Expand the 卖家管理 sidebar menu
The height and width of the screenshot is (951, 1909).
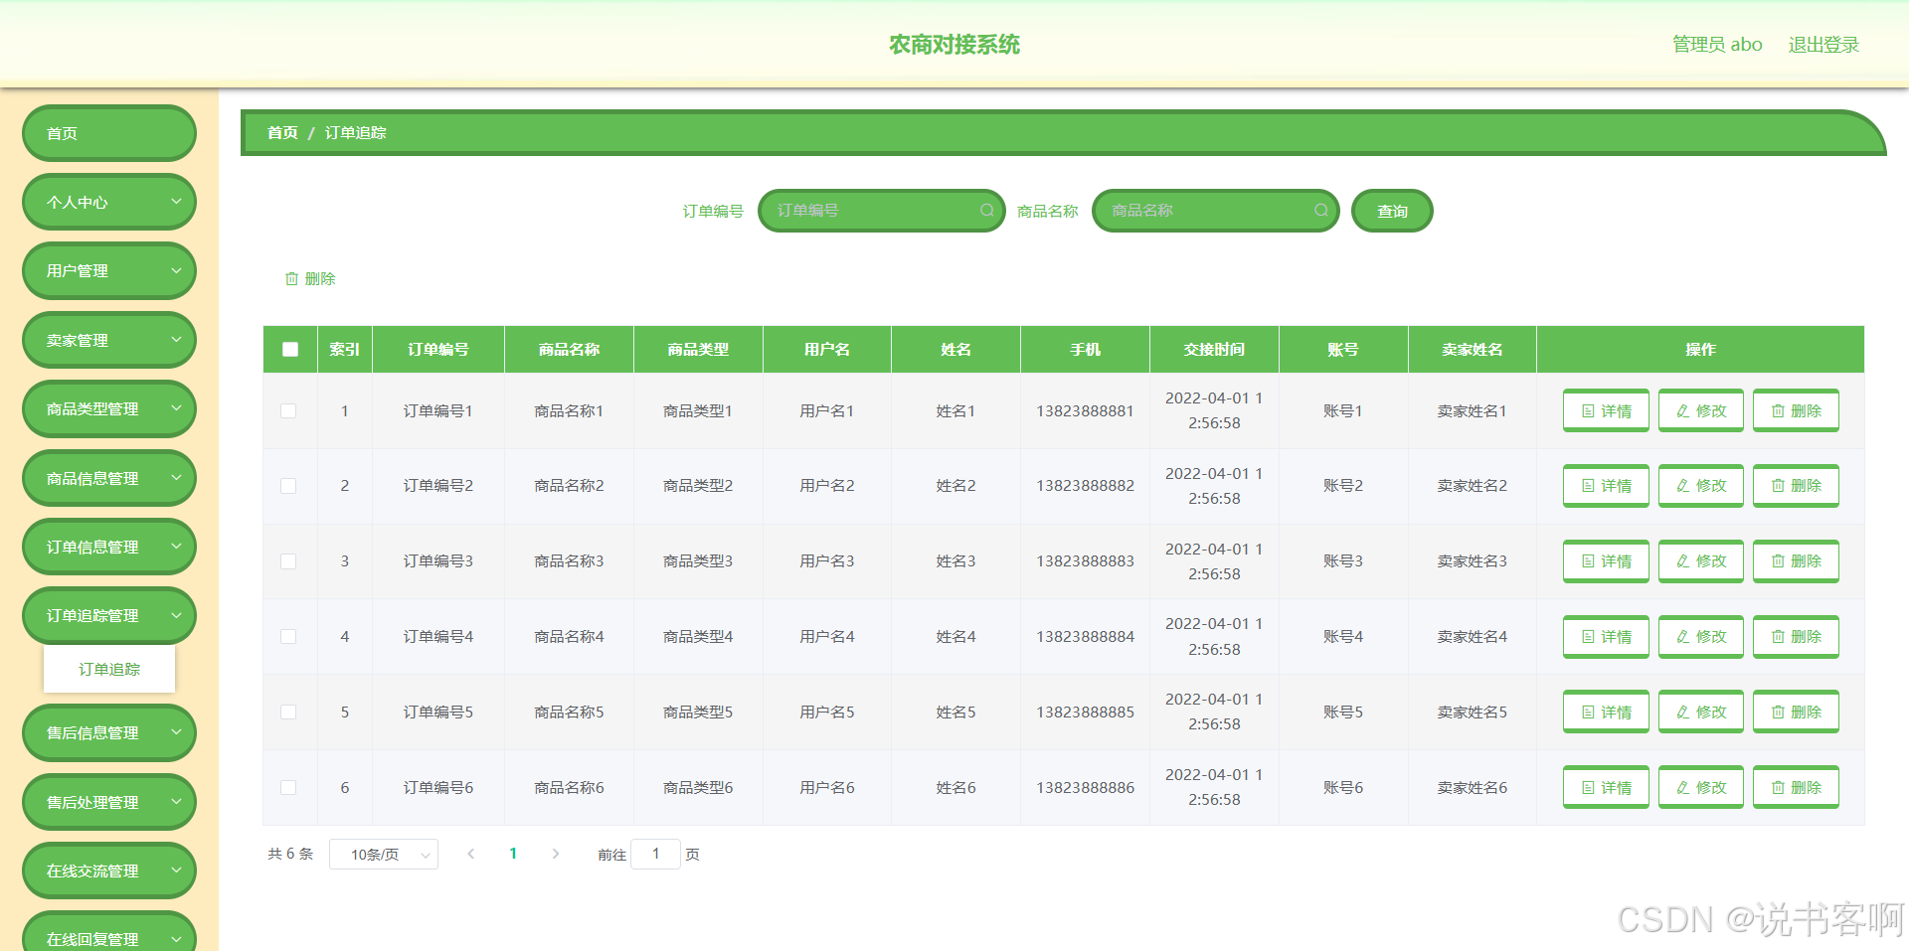[109, 340]
